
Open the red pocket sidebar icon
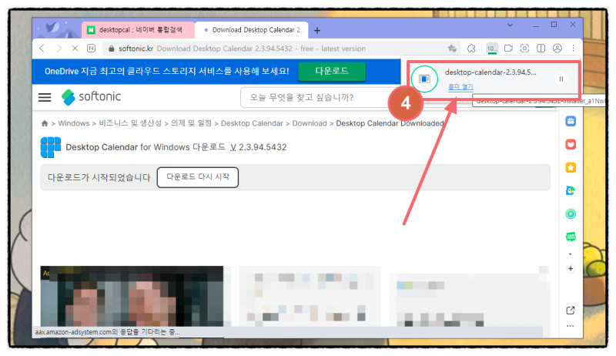[x=571, y=144]
